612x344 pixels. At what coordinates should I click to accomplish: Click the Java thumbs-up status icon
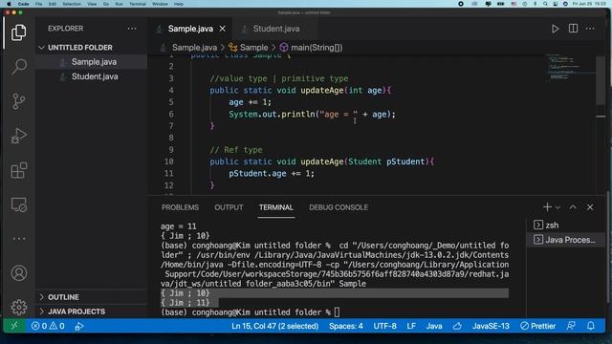[x=457, y=326]
